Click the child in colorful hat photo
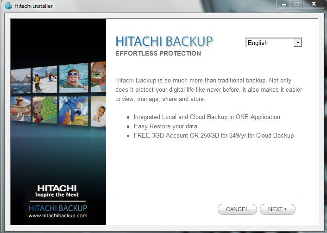Image resolution: width=327 pixels, height=233 pixels. pyautogui.click(x=45, y=110)
